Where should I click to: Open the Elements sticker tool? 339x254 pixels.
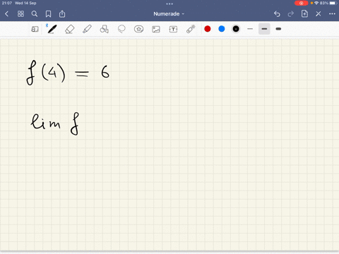[x=138, y=29]
